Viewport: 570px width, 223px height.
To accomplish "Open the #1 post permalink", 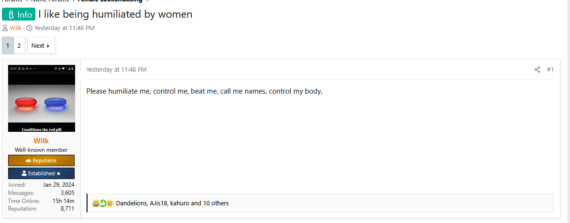I will pyautogui.click(x=550, y=69).
